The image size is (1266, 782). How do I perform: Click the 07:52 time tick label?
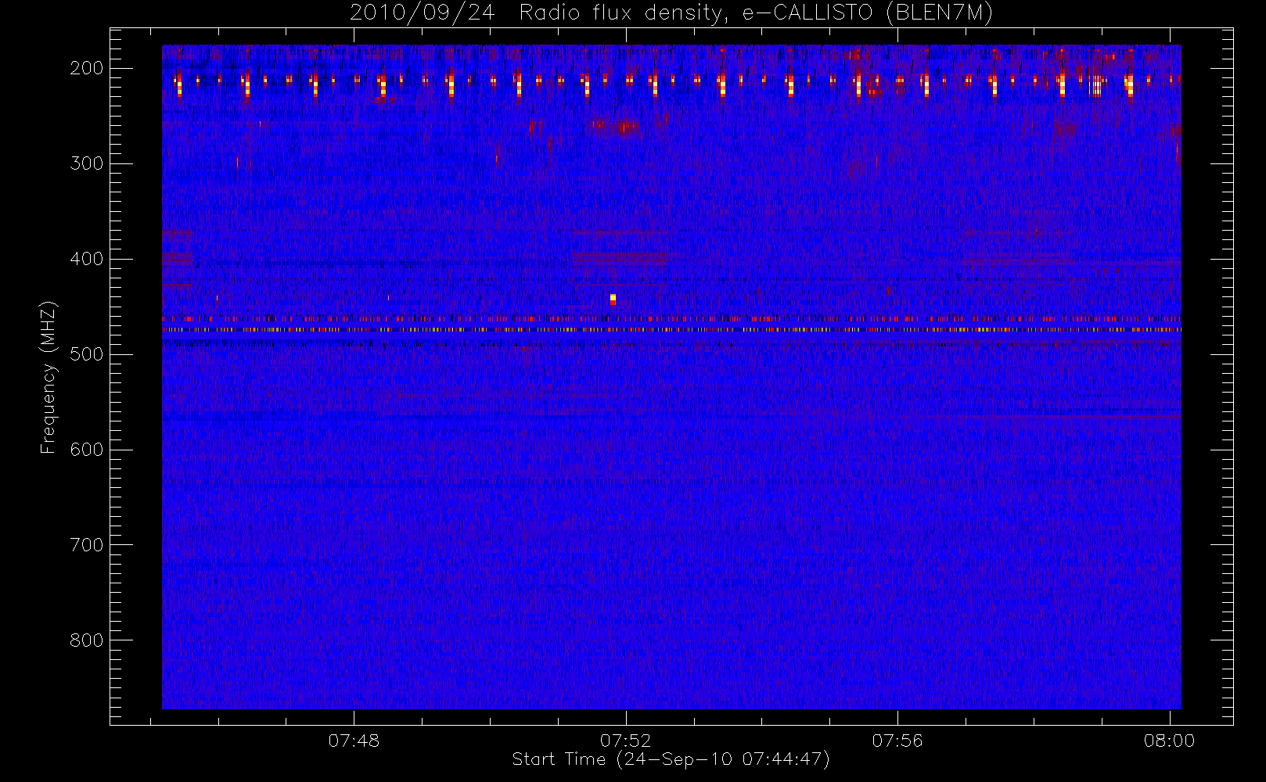(x=626, y=741)
